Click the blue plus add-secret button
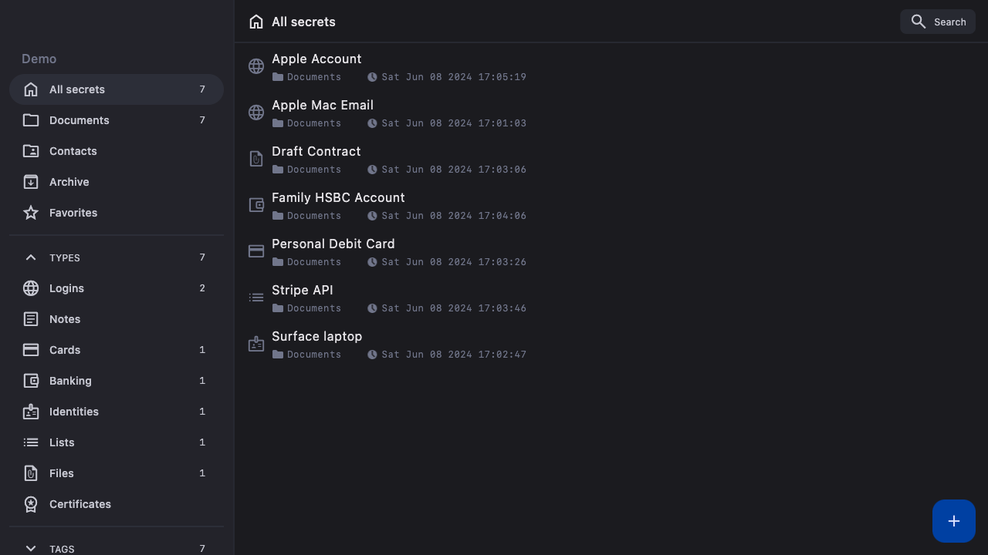Viewport: 988px width, 555px height. (953, 521)
